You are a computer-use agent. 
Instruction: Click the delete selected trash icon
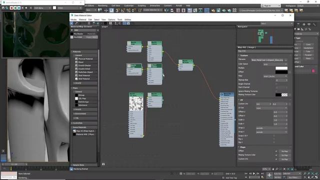click(89, 23)
